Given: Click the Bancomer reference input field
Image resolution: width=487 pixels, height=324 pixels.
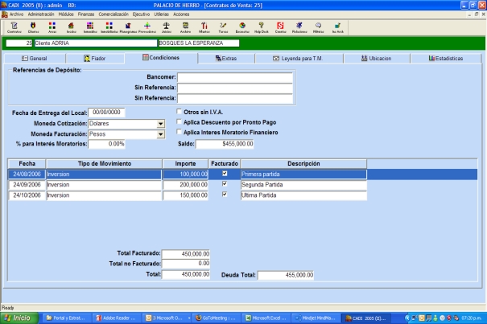Looking at the screenshot, I should point(235,78).
